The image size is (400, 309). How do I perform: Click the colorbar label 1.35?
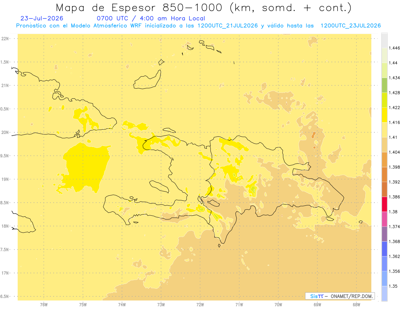393,286
